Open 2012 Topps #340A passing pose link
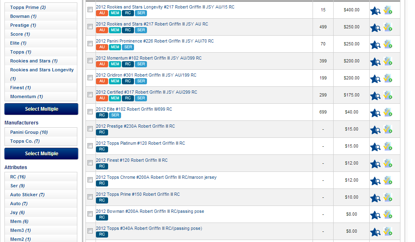Viewport: 415px width, 242px height. [149, 228]
